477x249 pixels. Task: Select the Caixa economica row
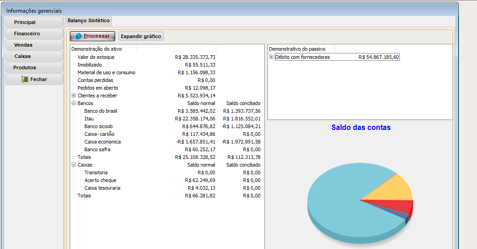(102, 142)
